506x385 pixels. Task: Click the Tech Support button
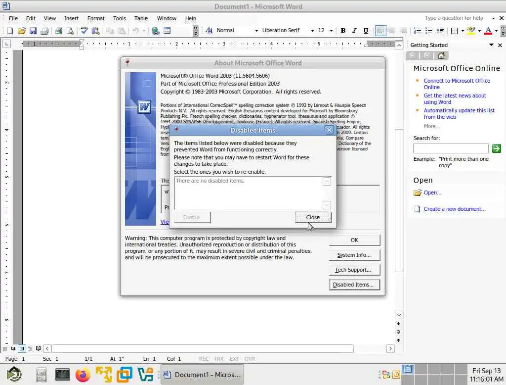point(354,270)
